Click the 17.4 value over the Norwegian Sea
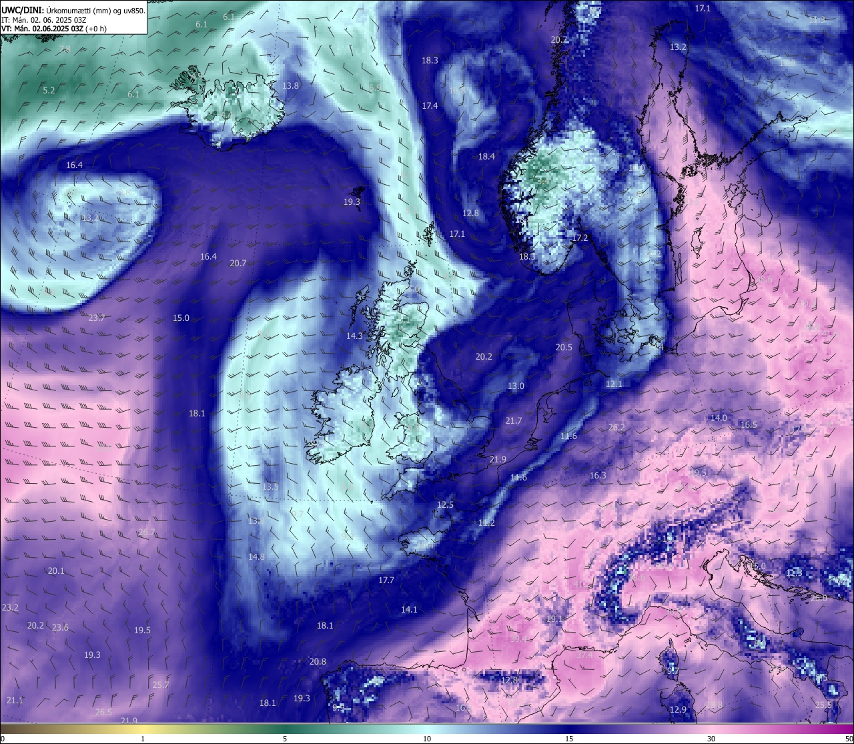Screen dimensions: 854x744 430,105
